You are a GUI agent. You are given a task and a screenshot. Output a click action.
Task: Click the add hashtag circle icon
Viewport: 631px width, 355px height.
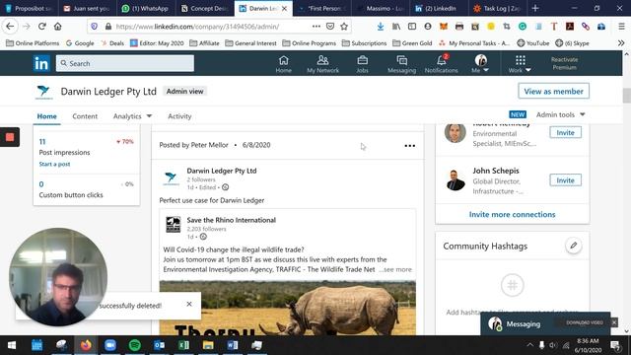click(513, 285)
